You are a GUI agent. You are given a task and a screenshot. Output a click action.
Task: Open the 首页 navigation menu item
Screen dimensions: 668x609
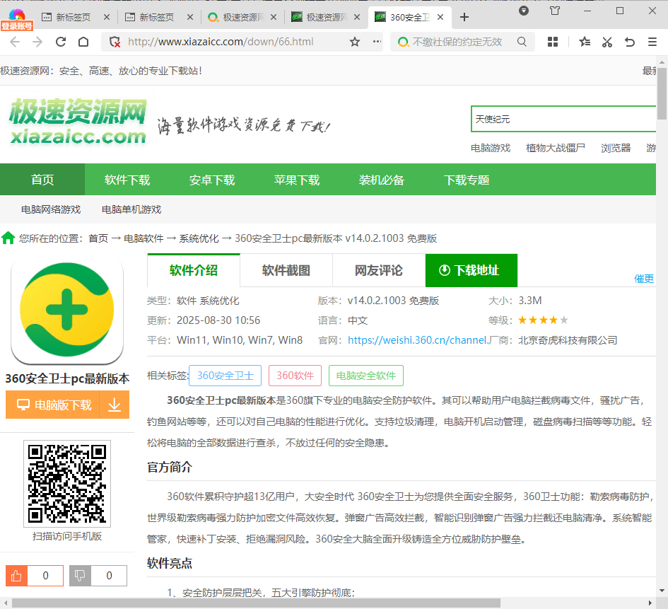(42, 180)
